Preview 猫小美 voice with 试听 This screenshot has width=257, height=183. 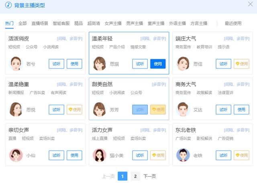pyautogui.click(x=140, y=155)
